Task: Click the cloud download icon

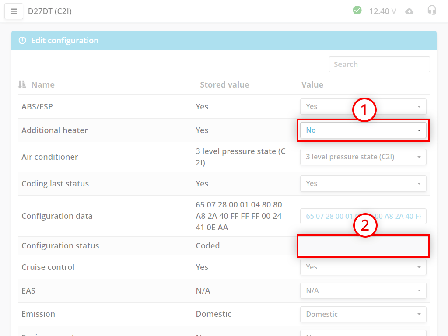Action: pos(409,11)
